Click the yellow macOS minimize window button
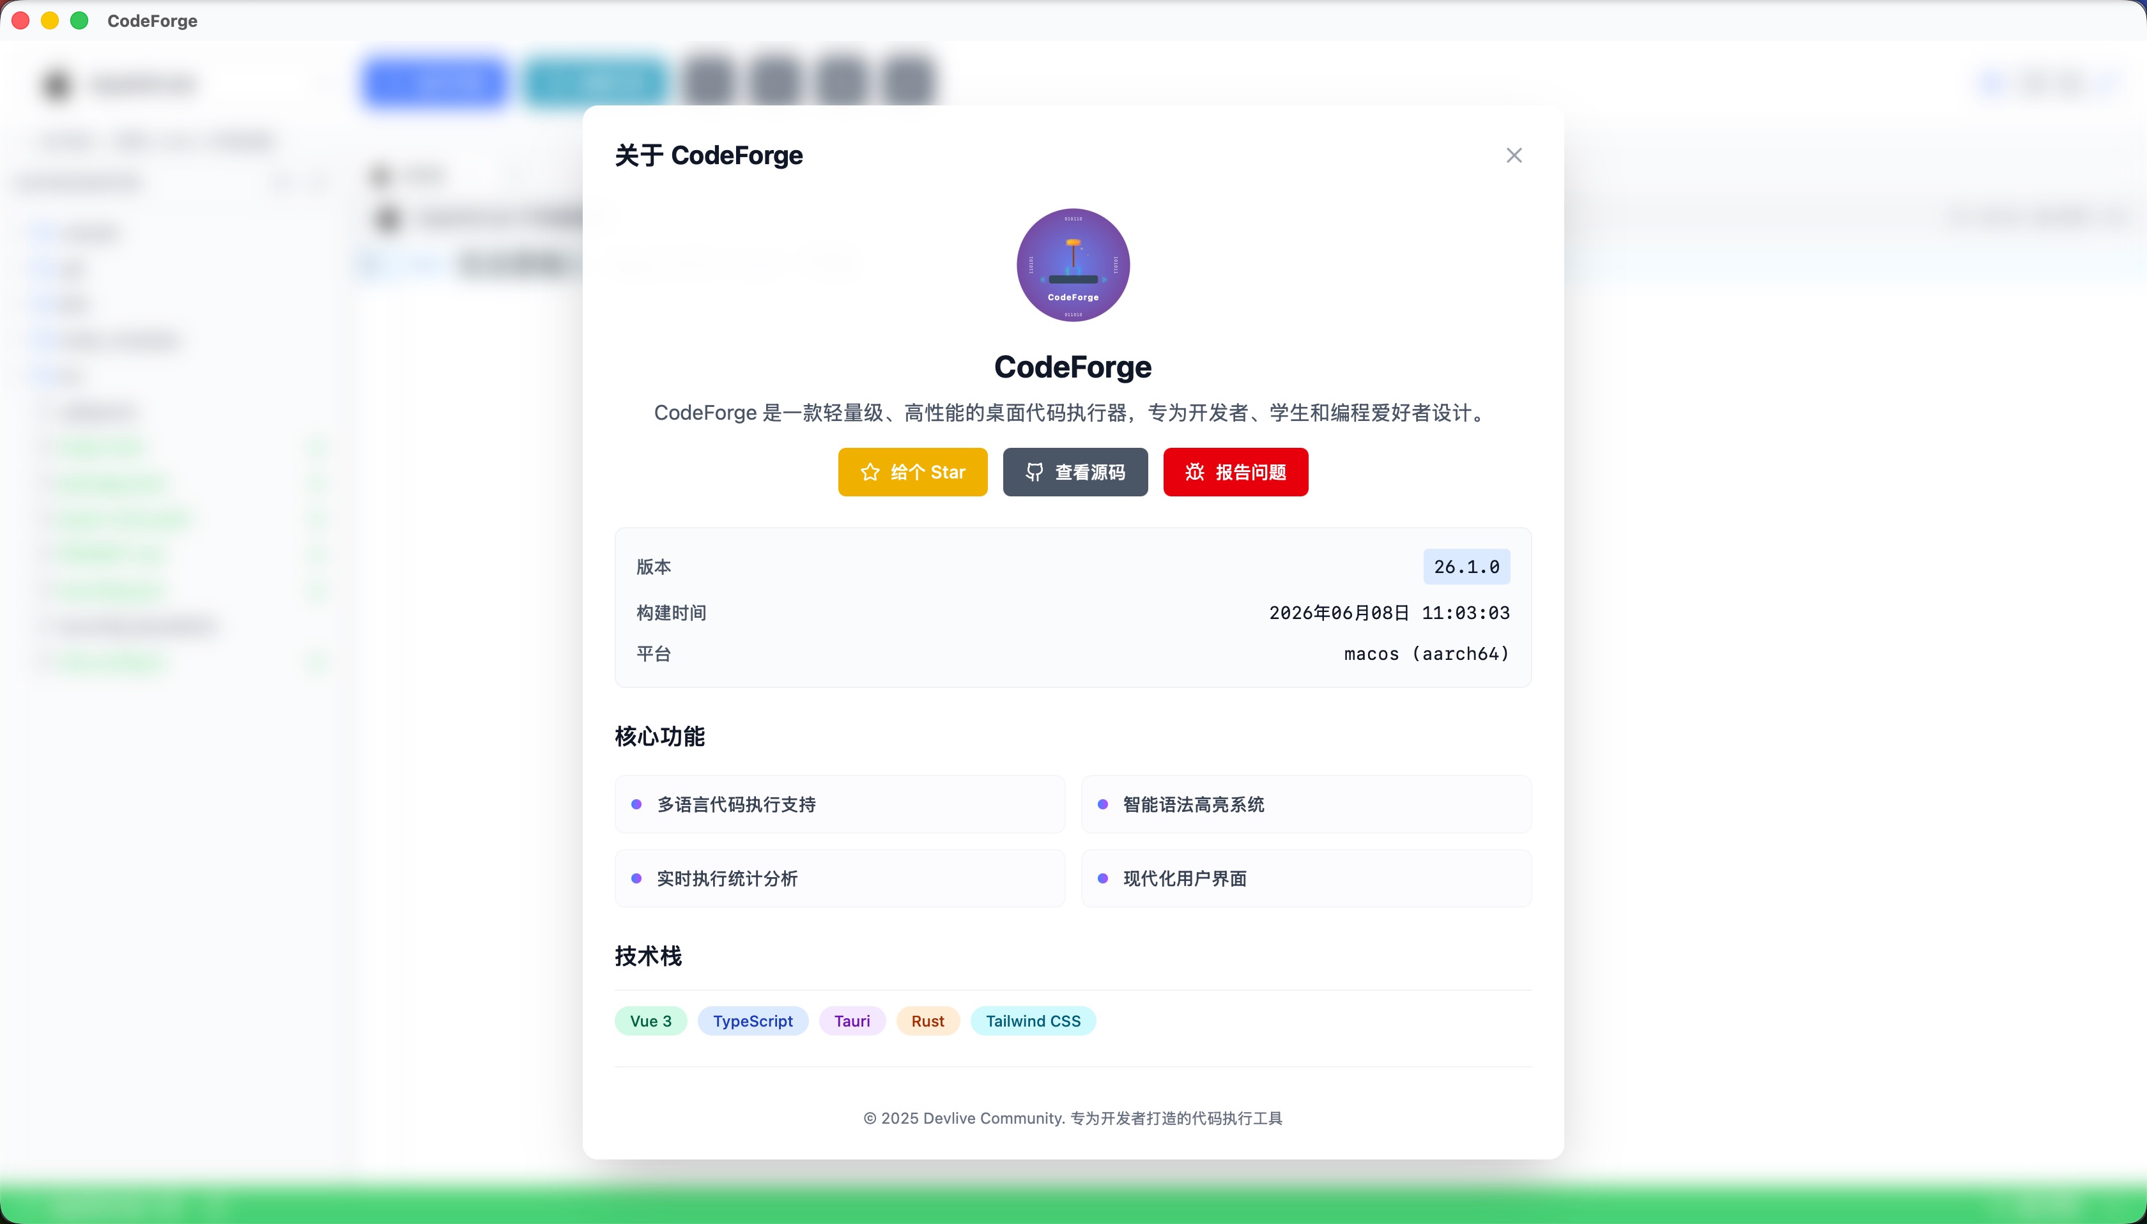Image resolution: width=2147 pixels, height=1224 pixels. click(50, 20)
